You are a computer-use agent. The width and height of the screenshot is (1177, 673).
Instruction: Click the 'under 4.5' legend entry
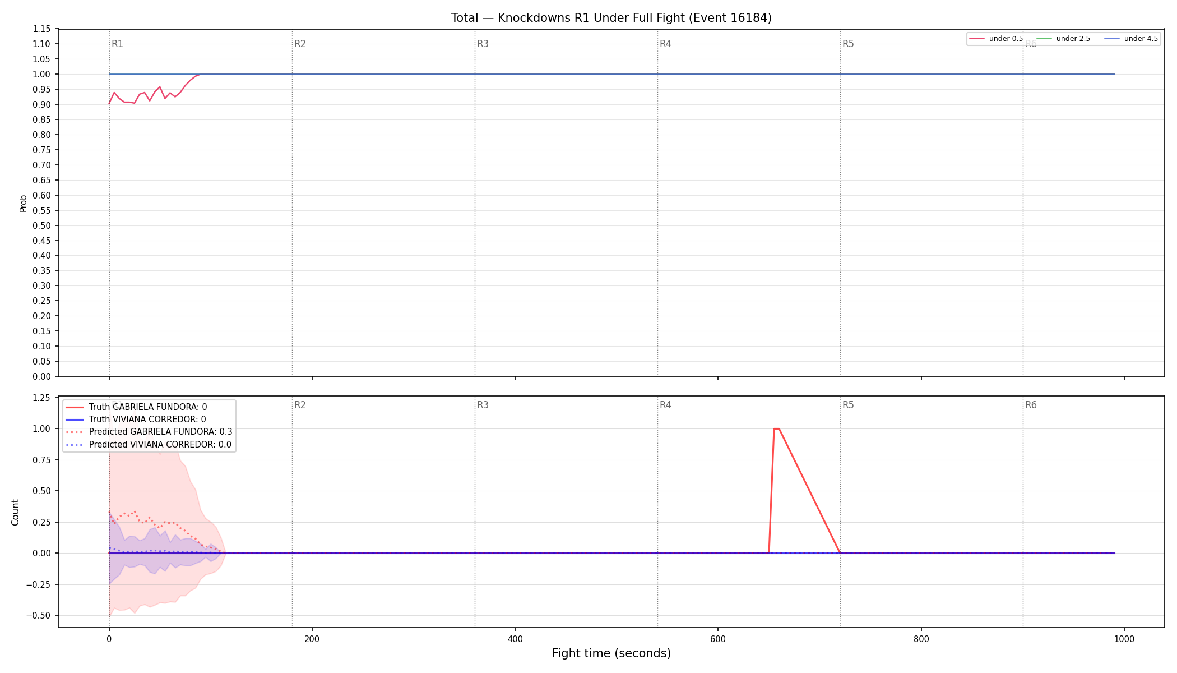click(x=1131, y=39)
